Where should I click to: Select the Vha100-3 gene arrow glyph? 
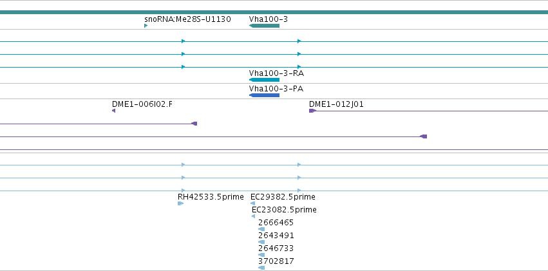point(264,26)
